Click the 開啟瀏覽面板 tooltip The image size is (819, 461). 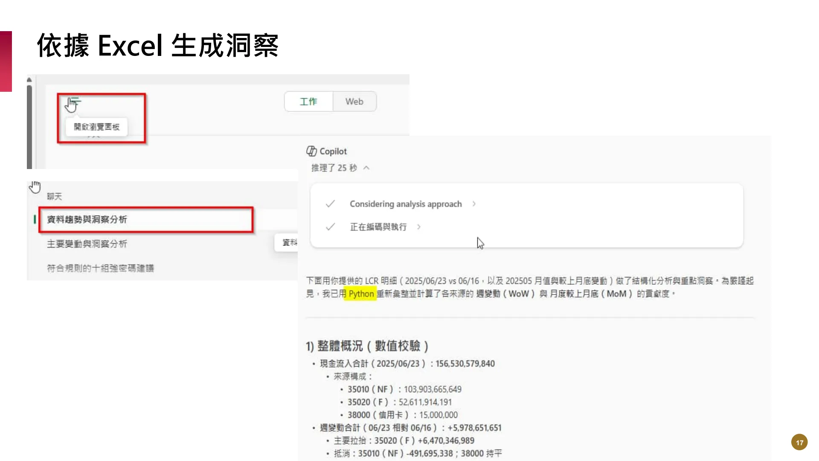[96, 127]
